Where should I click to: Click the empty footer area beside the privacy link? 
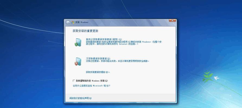tap(136, 98)
